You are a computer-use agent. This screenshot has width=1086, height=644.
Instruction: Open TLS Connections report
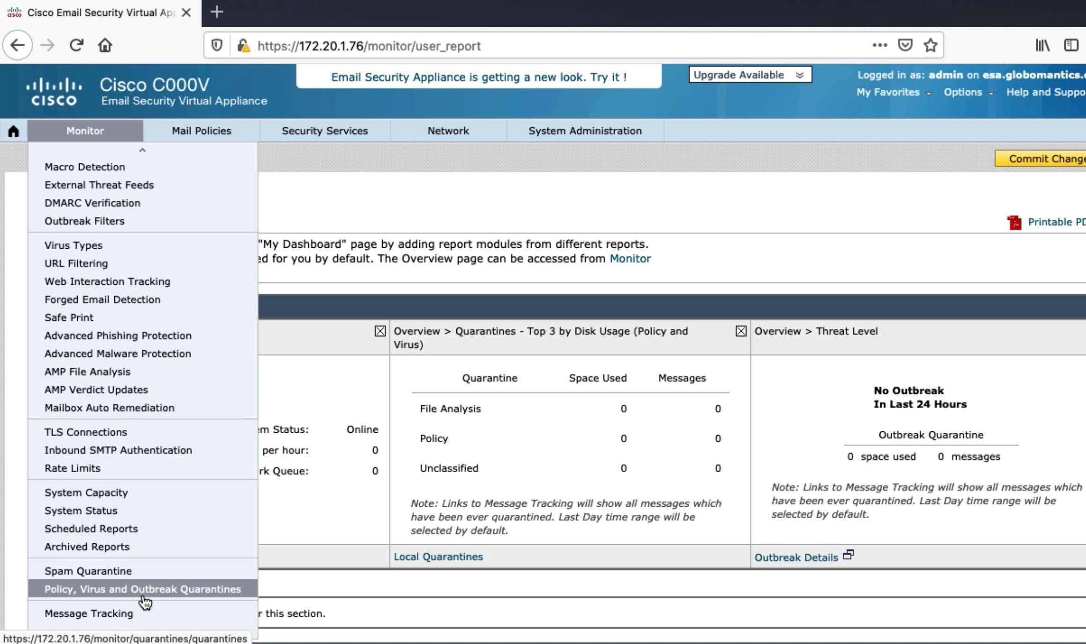click(x=86, y=432)
